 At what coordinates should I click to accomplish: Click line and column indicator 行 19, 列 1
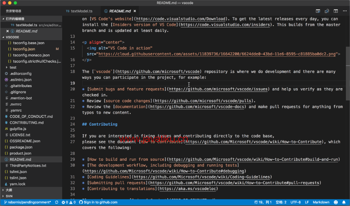263,202
